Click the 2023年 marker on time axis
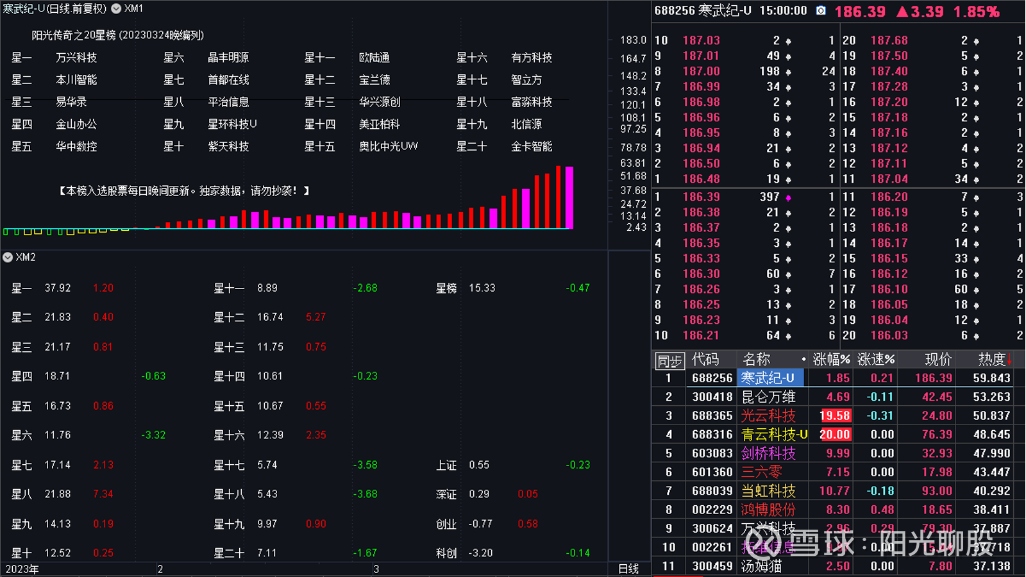1026x577 pixels. click(x=22, y=569)
